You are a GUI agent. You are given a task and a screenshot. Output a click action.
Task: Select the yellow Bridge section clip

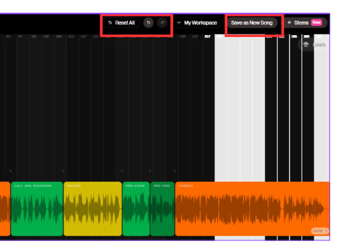(x=92, y=209)
